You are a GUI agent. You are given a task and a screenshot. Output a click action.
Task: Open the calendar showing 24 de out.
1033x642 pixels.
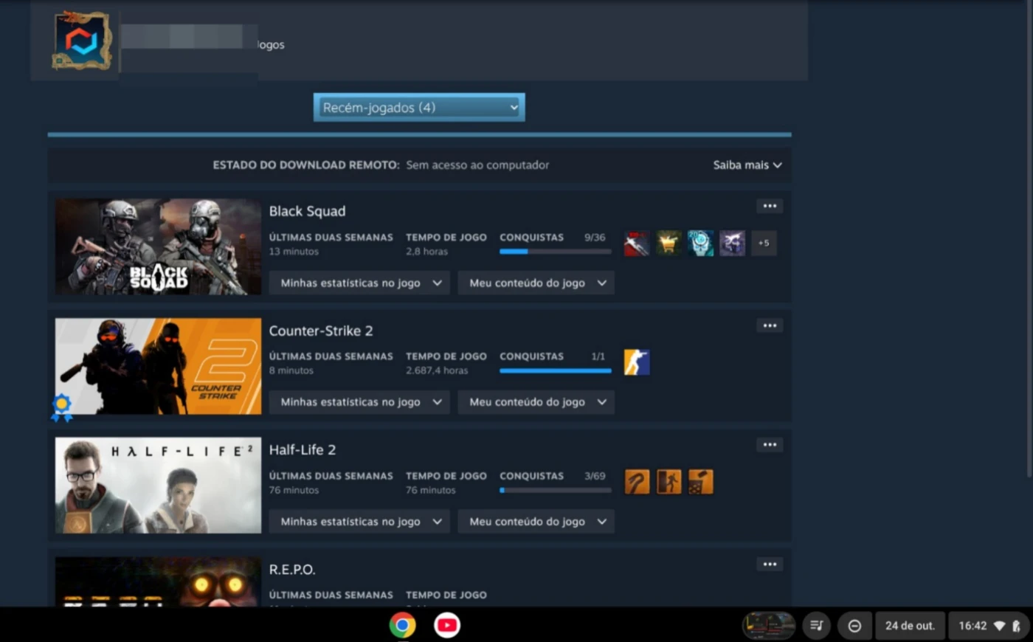[909, 626]
